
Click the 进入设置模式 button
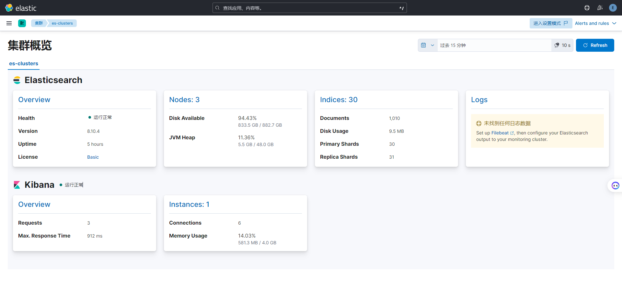pyautogui.click(x=551, y=23)
